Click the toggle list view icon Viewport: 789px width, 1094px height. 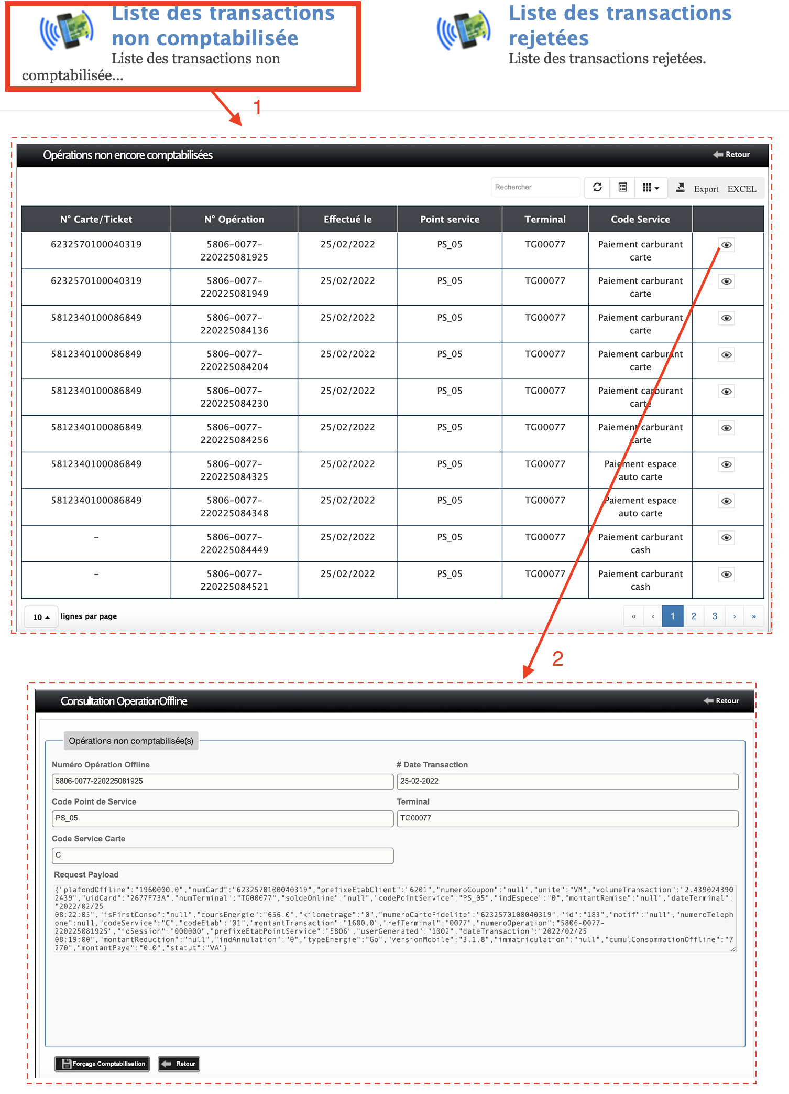tap(622, 188)
